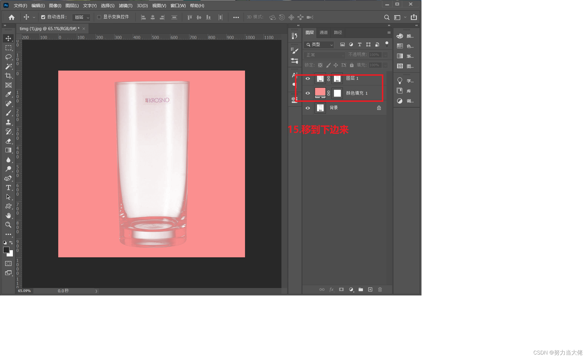Hide the 背景 layer
This screenshot has width=587, height=358.
tap(308, 108)
